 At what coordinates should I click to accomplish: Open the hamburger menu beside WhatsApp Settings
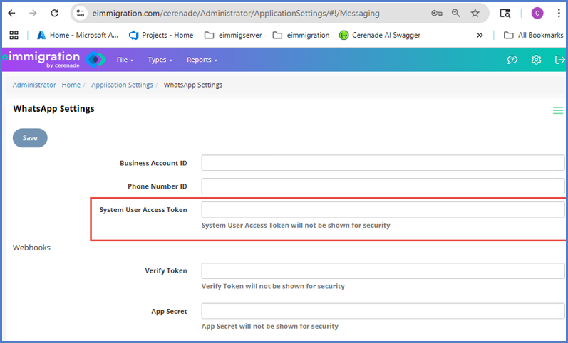tap(558, 110)
